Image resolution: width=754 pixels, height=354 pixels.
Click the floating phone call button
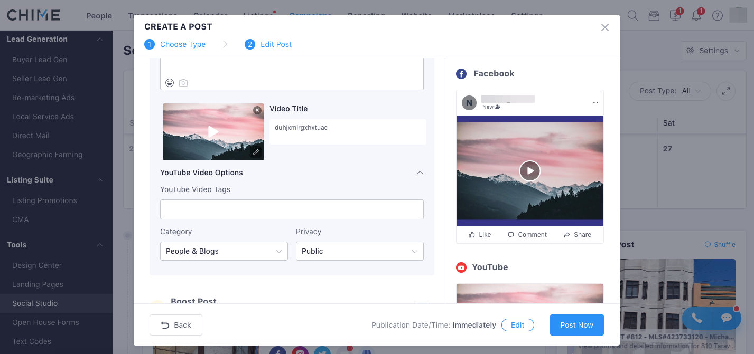[697, 318]
